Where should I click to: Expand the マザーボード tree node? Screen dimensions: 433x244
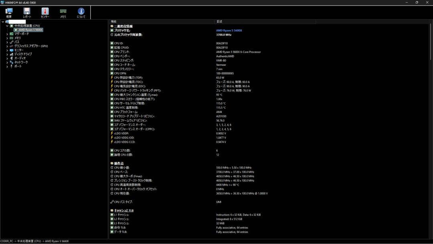click(x=7, y=34)
